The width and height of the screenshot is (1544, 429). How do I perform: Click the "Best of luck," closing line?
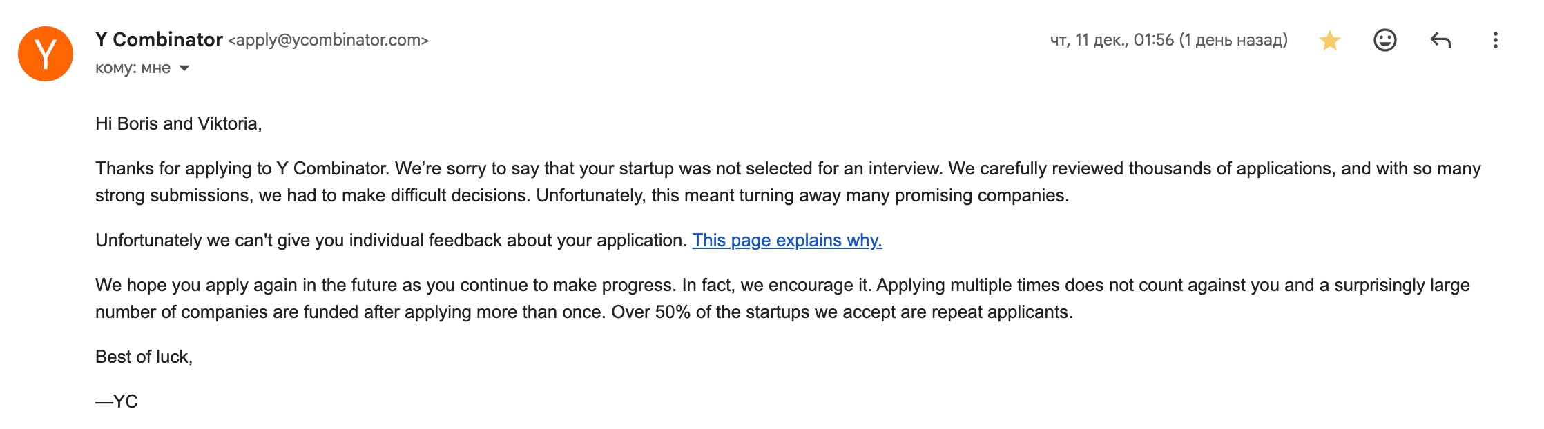[x=144, y=357]
